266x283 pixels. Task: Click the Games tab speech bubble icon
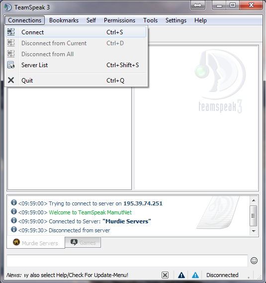coord(74,242)
